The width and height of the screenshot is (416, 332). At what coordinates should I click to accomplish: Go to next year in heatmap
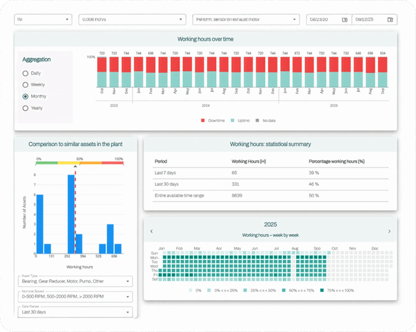389,231
